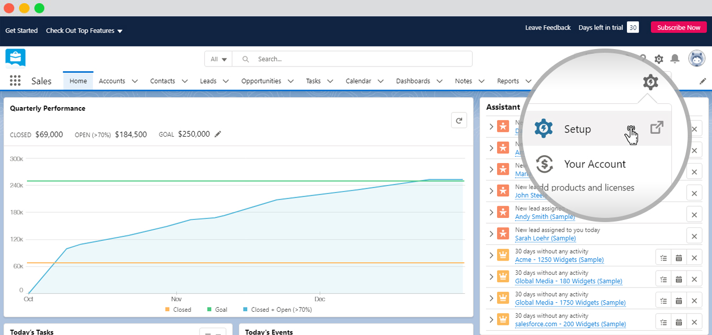Open the Tasks tab dropdown arrow
712x335 pixels.
click(330, 81)
